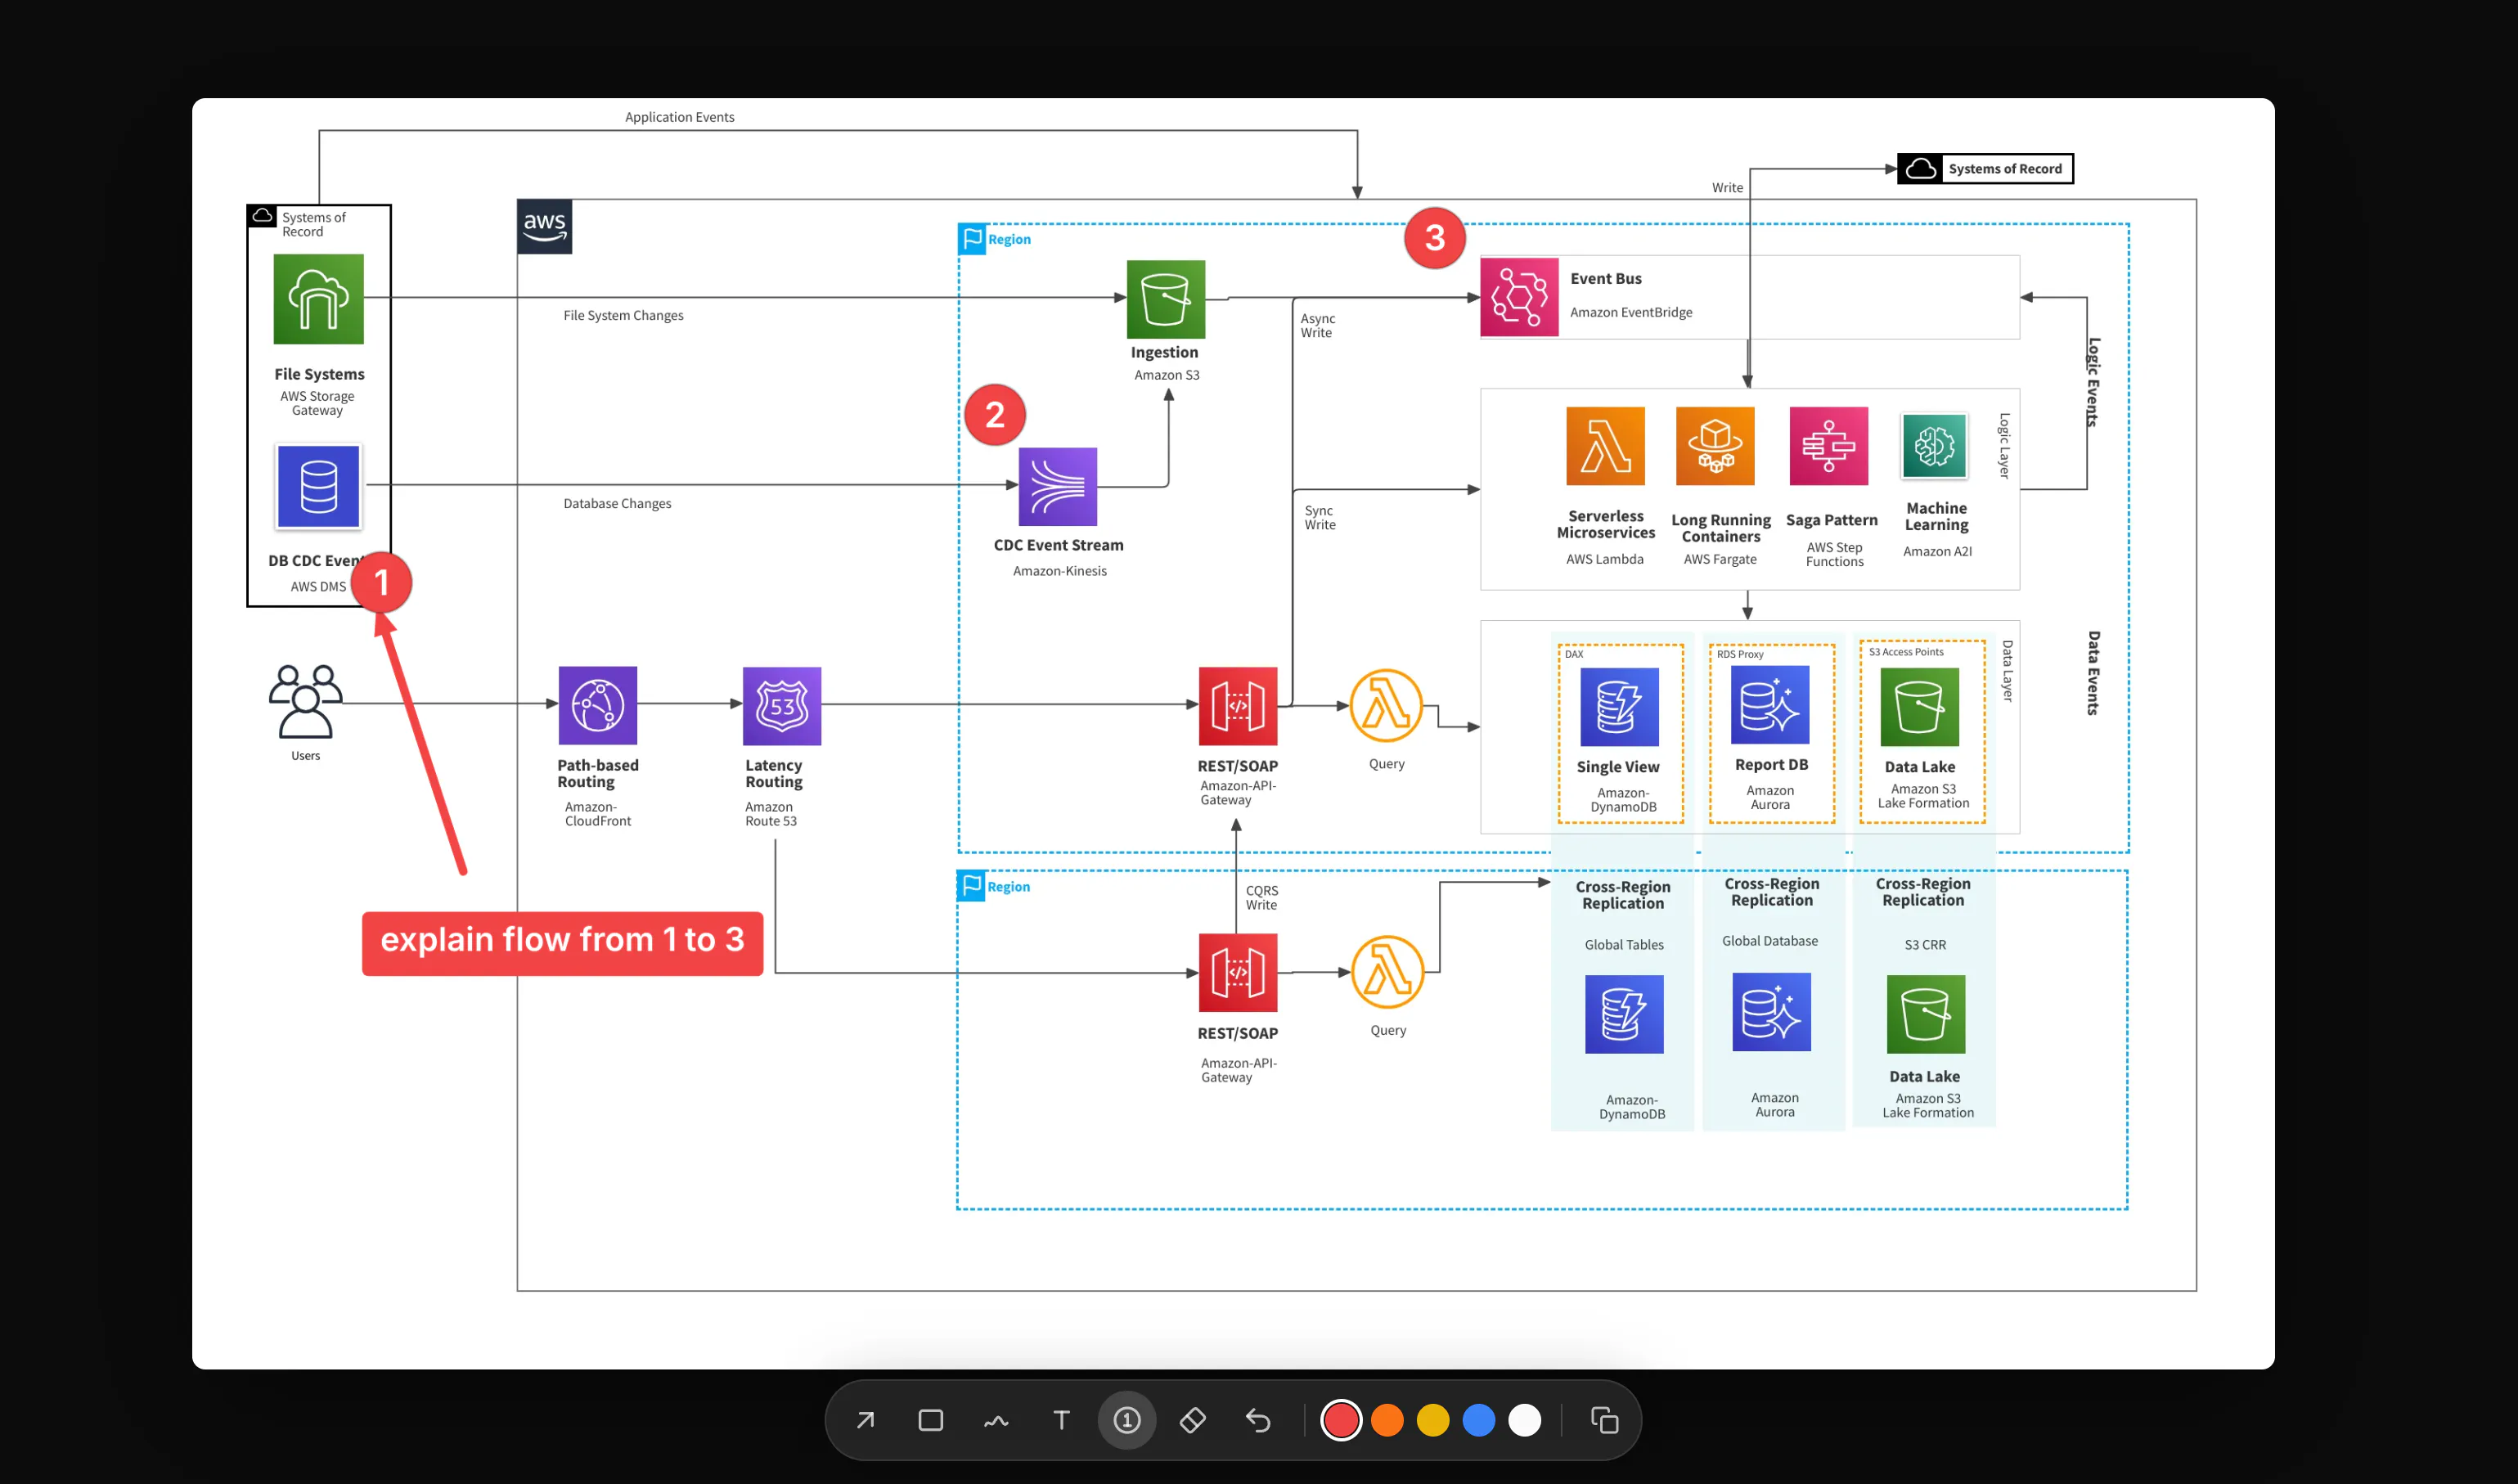Click the "Sync Write" label
This screenshot has height=1484, width=2518.
point(1320,518)
